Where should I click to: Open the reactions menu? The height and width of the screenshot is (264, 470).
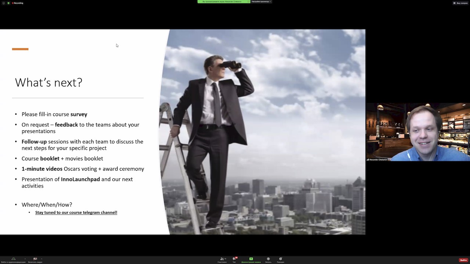point(281,259)
